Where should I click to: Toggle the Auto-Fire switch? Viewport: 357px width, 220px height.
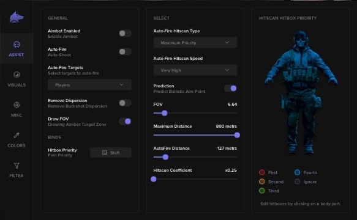[x=125, y=51]
